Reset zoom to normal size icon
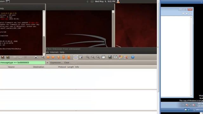 (98, 57)
